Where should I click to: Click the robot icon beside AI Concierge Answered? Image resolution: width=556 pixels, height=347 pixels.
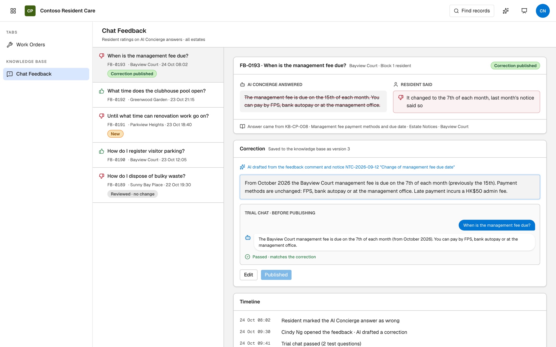point(242,84)
